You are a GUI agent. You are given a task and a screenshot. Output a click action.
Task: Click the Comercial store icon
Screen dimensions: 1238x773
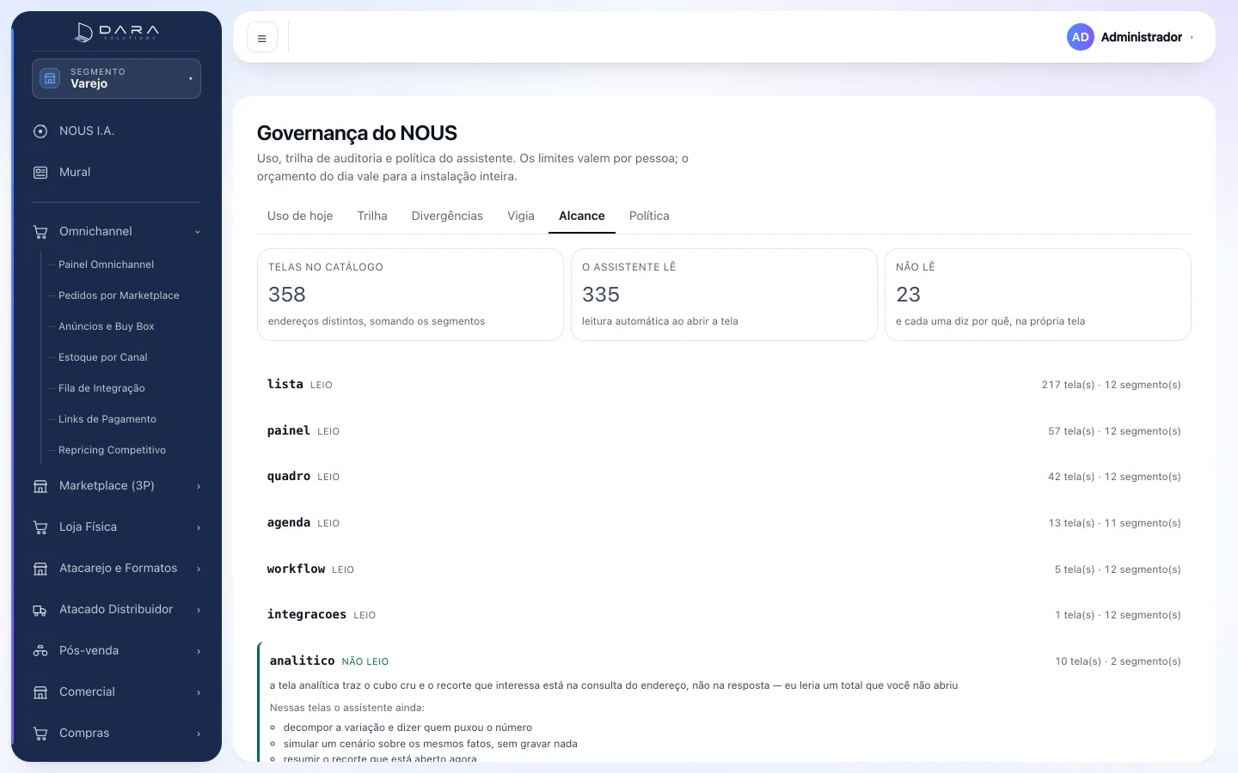[40, 692]
